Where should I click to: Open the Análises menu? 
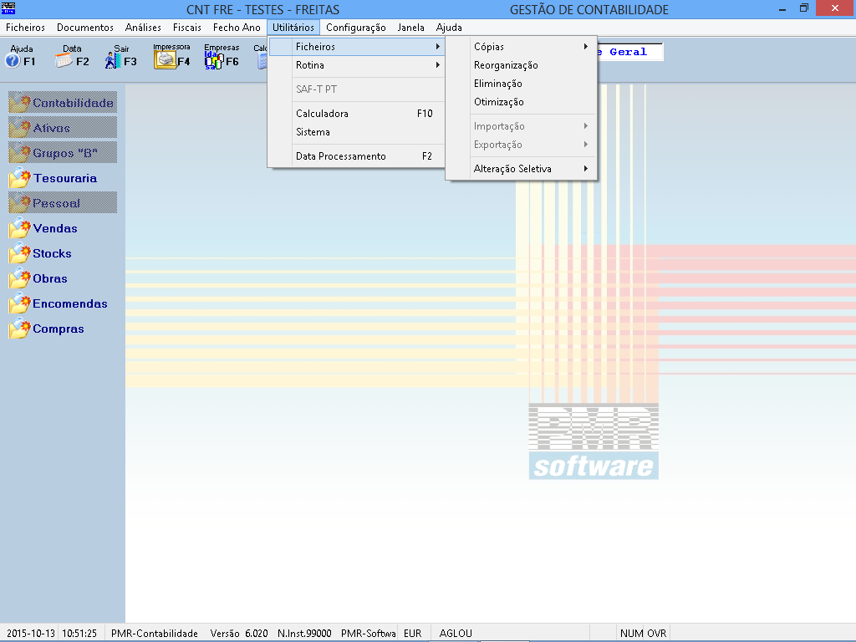pos(143,28)
